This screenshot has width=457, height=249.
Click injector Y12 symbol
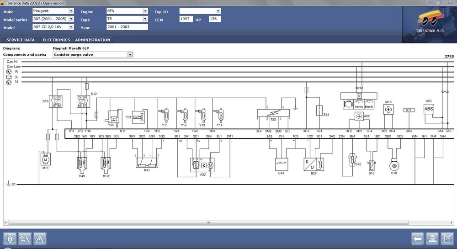(184, 116)
